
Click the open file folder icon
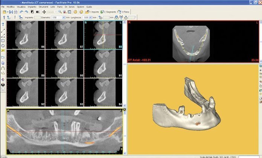coord(5,12)
